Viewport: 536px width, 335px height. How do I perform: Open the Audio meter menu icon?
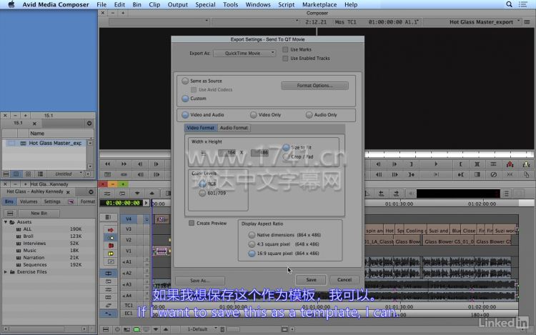click(x=506, y=194)
